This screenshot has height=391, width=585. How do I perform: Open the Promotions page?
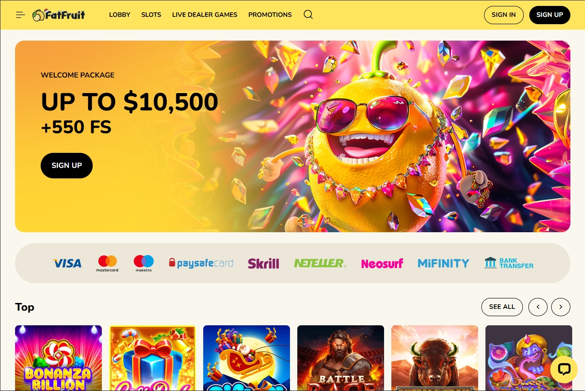click(270, 15)
